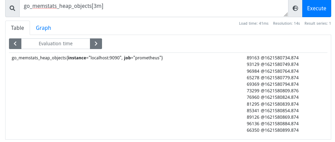Screen dimensions: 335x142
Task: Click the 73299 @1621580809.876 sample row
Action: (x=273, y=91)
